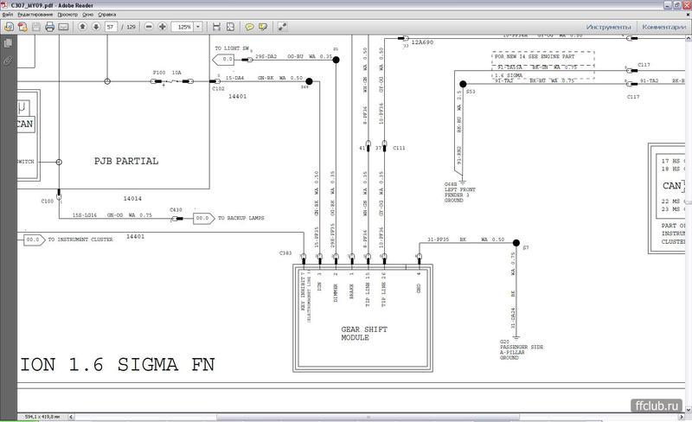
Task: Open the Инструменты pane
Action: click(609, 27)
